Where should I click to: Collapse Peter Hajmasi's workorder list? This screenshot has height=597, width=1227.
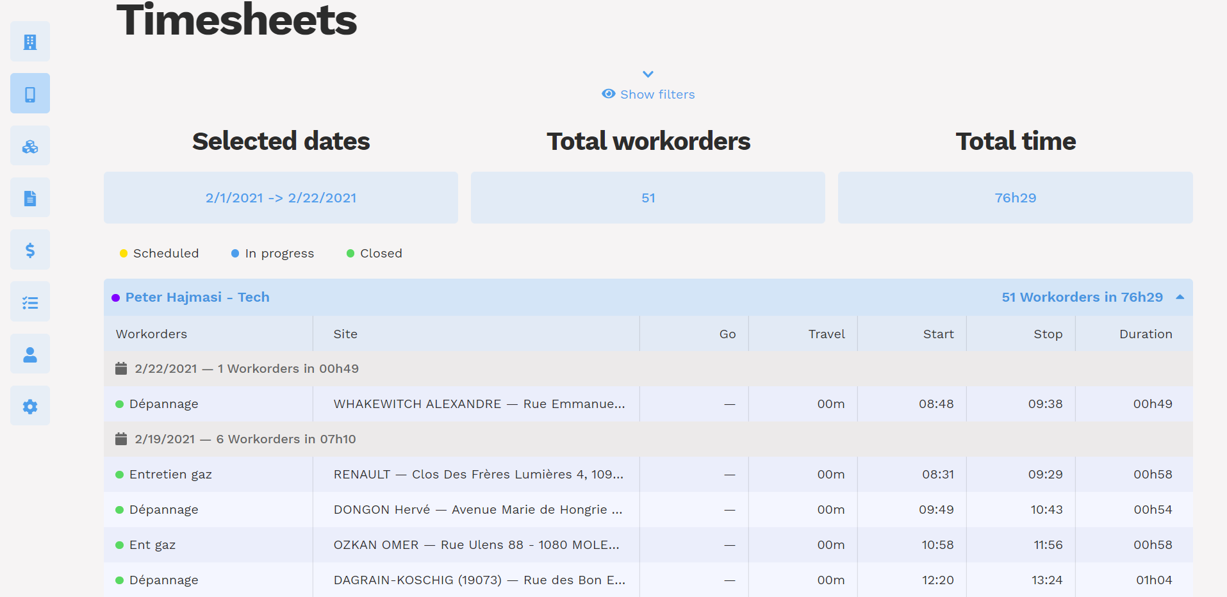tap(1180, 297)
